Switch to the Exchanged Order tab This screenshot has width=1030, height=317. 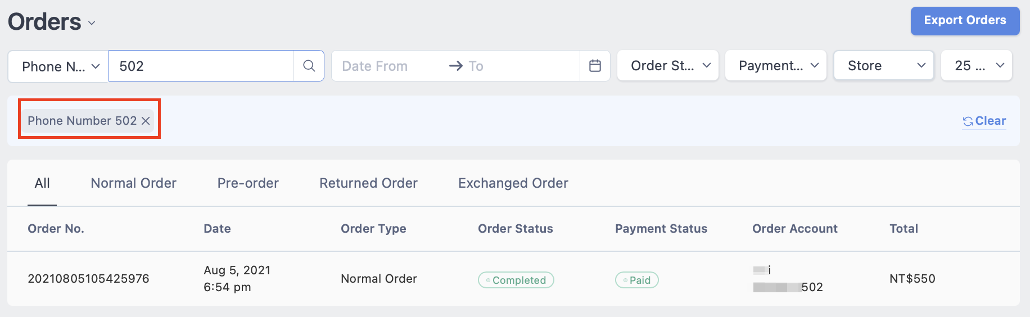[x=513, y=183]
